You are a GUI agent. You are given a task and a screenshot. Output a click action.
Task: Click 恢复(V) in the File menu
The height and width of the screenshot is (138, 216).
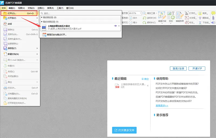point(20,66)
